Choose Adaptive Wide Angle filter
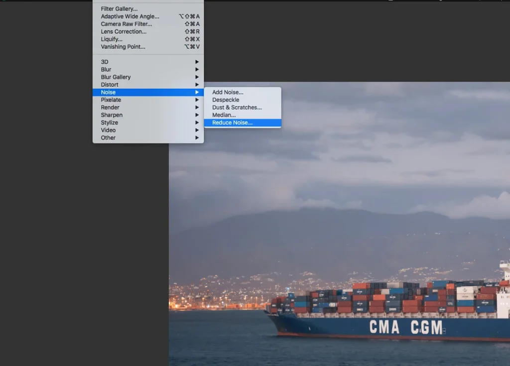510x366 pixels. [x=148, y=16]
